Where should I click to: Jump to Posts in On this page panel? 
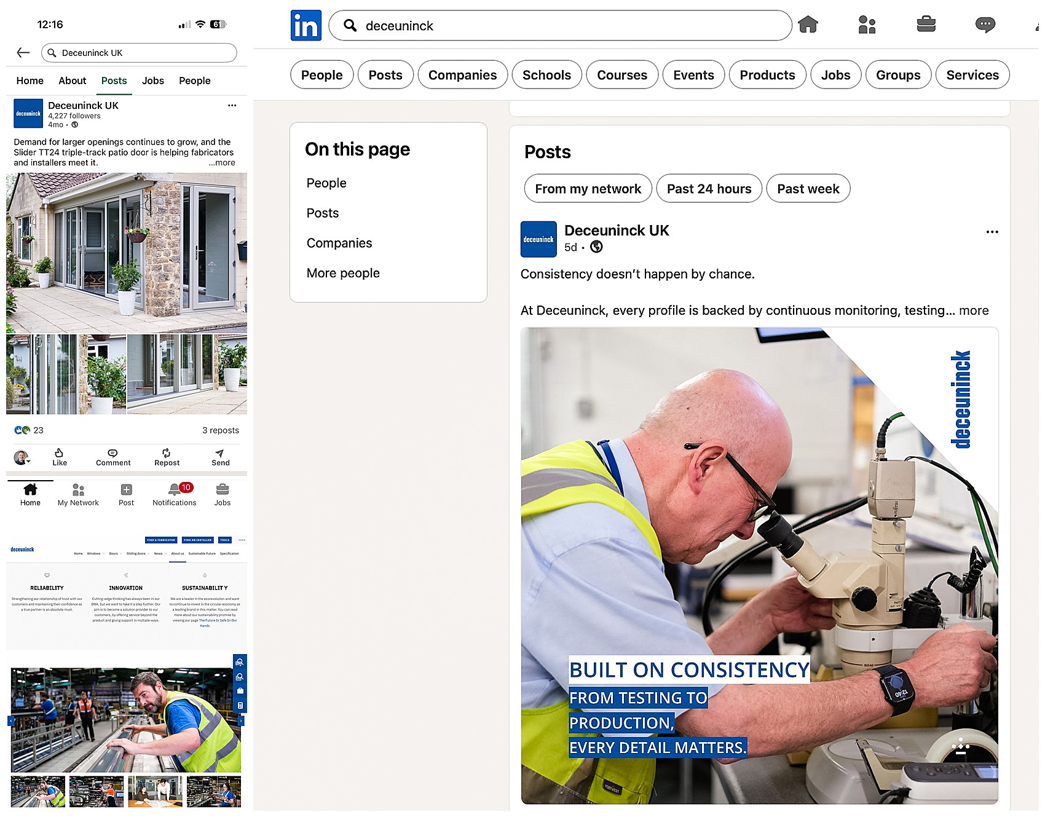323,213
